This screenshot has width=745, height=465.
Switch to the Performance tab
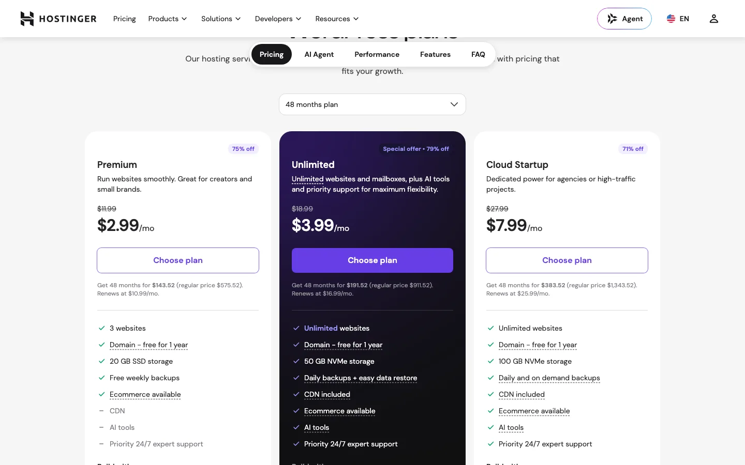coord(377,54)
